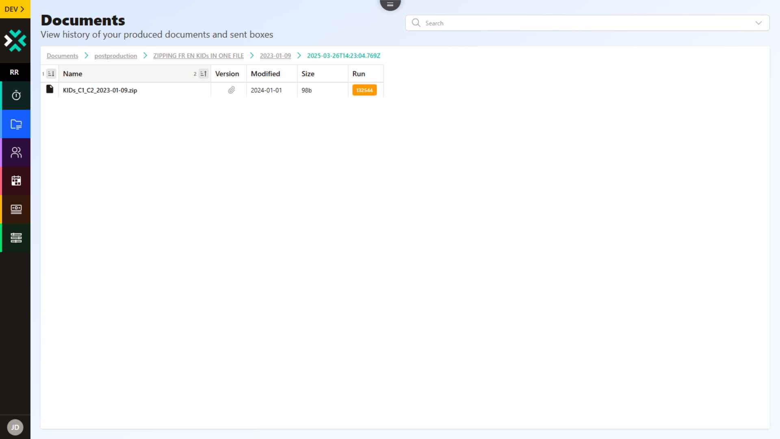Navigate to the 2023-01-09 breadcrumb
This screenshot has height=439, width=780.
pyautogui.click(x=275, y=56)
